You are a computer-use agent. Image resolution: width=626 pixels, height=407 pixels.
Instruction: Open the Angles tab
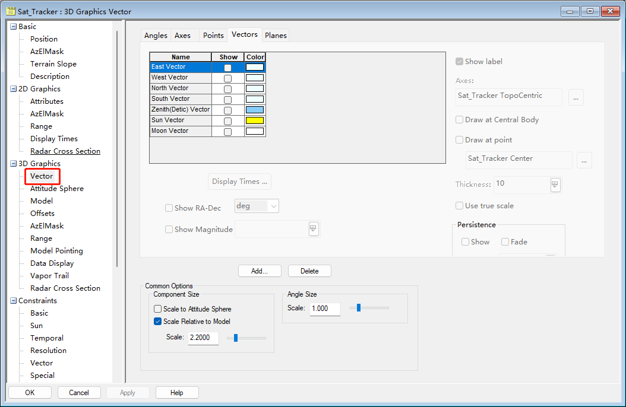click(156, 36)
